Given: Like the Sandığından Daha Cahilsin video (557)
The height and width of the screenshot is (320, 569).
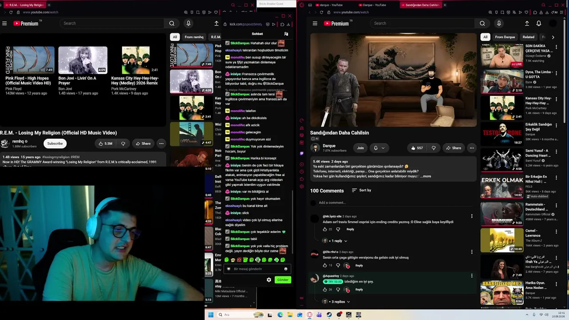Looking at the screenshot, I should pos(417,148).
